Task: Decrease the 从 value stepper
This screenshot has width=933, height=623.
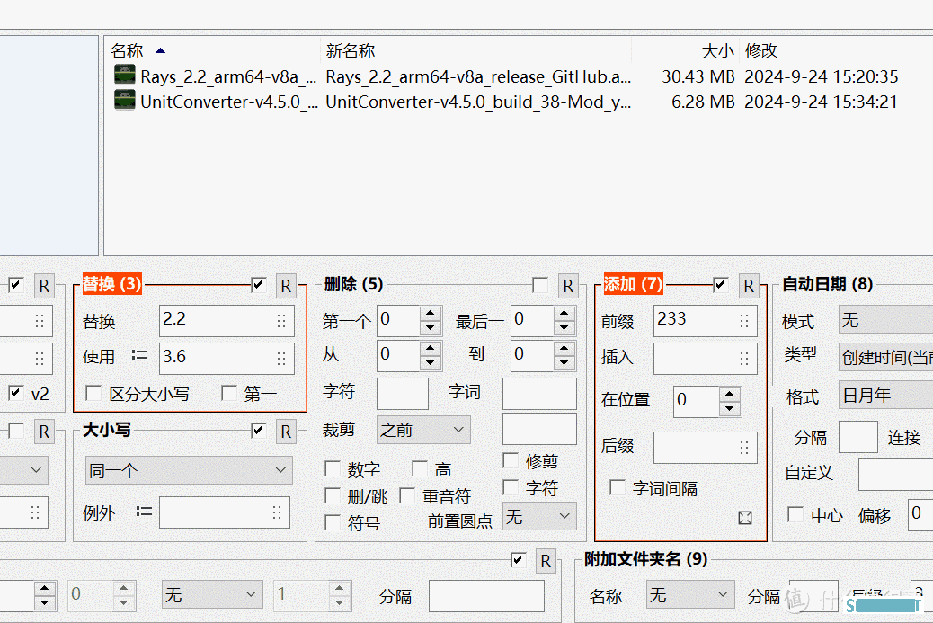Action: pyautogui.click(x=431, y=361)
